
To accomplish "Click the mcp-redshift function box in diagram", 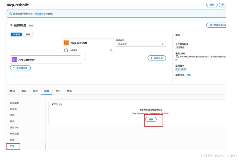I will pos(88,43).
